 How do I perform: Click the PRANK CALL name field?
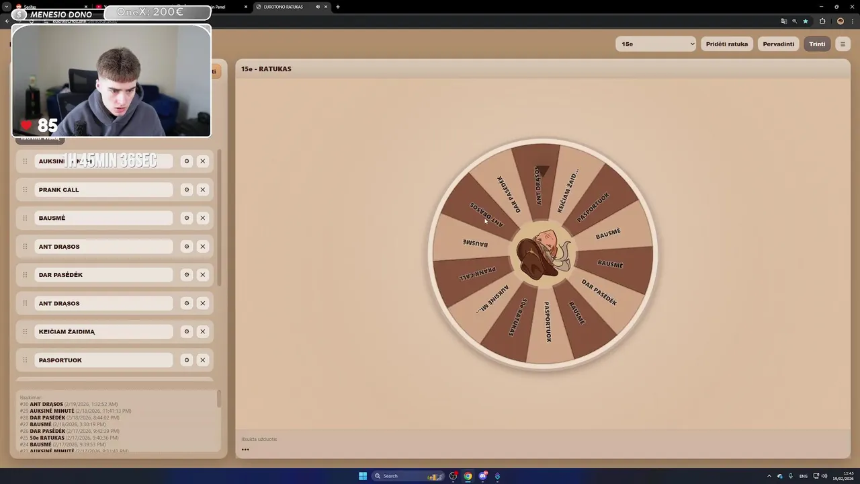[103, 190]
